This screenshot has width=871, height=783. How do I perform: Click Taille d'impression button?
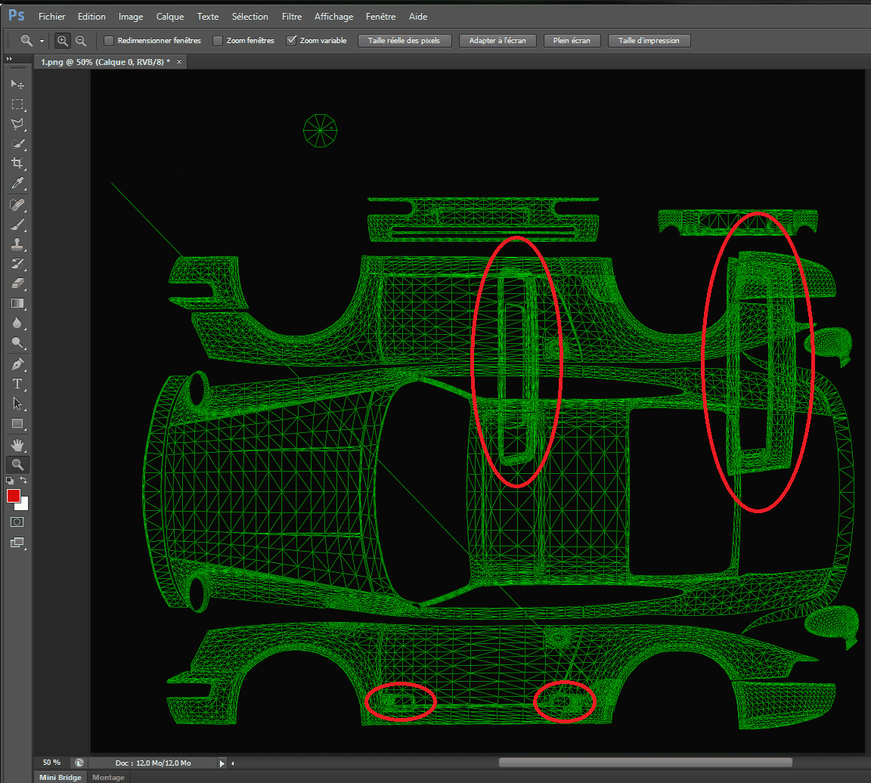pyautogui.click(x=649, y=41)
